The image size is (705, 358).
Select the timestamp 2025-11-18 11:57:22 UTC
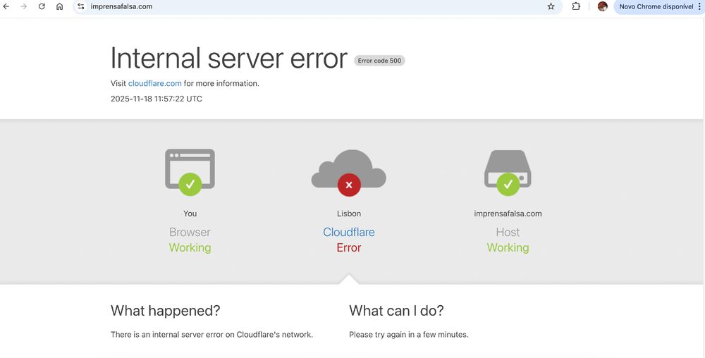click(157, 99)
